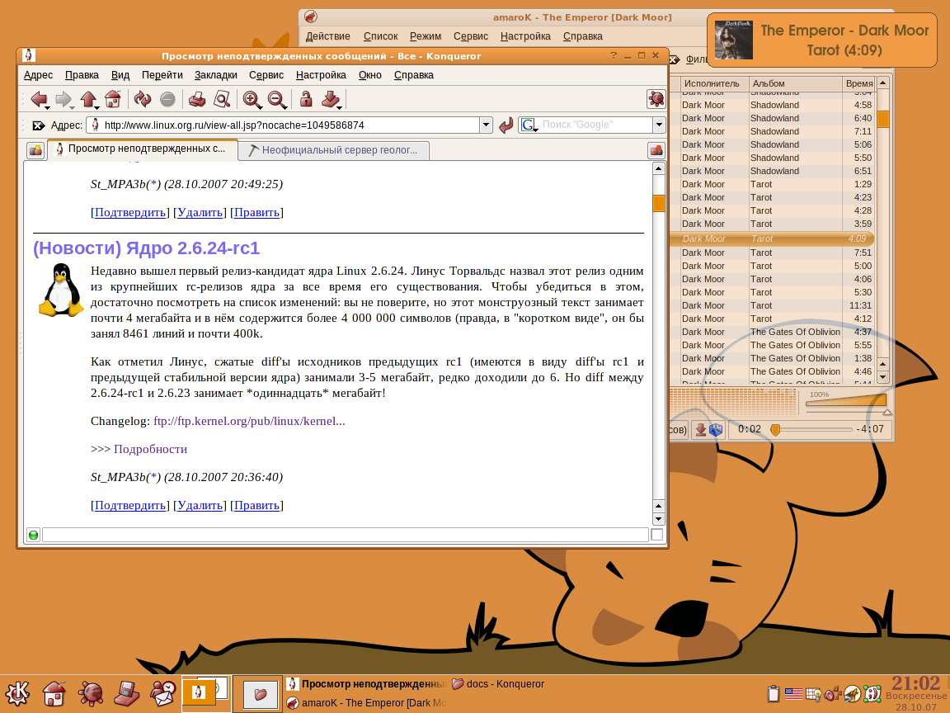950x713 pixels.
Task: Click the red Go arrow beside the address
Action: 506,125
